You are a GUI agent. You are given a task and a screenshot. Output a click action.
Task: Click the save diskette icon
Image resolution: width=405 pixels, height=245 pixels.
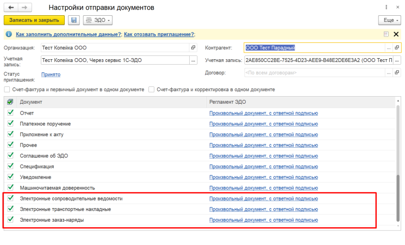(x=74, y=20)
